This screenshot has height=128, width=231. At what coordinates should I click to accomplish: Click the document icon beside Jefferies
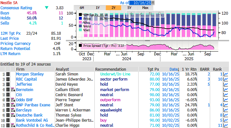tap(8, 84)
